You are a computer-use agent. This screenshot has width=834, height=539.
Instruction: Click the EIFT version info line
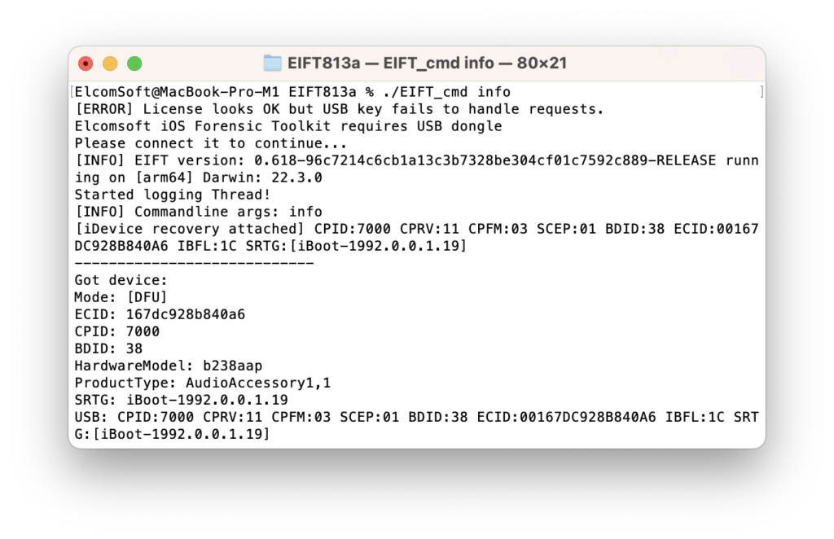(x=416, y=169)
